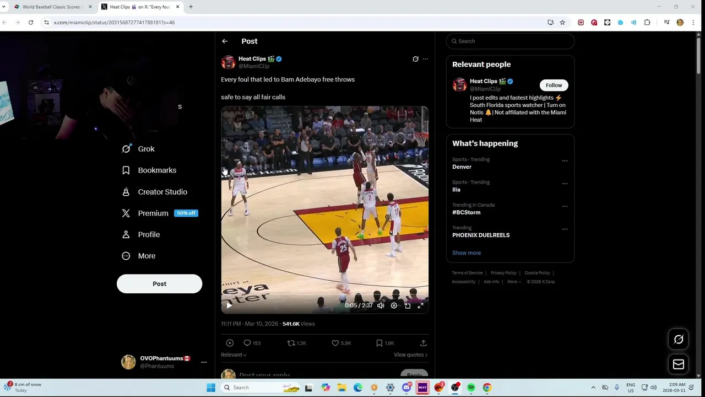
Task: Go to Profile in the sidebar
Action: (x=140, y=235)
